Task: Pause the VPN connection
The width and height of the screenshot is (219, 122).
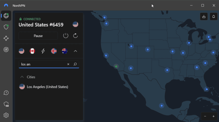Action: point(38,36)
